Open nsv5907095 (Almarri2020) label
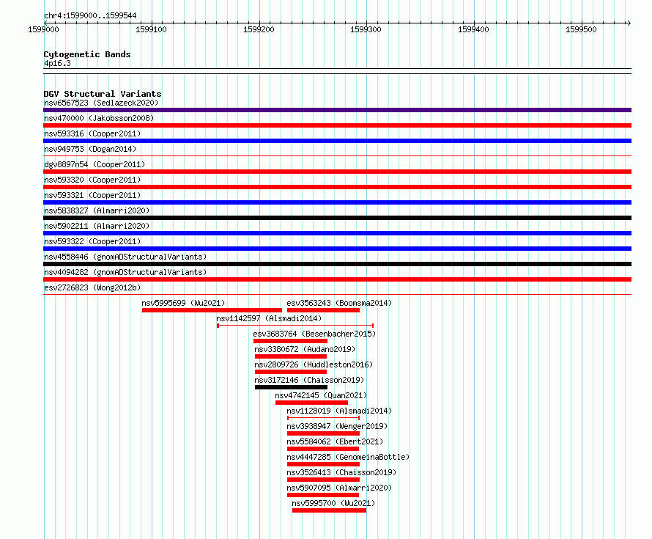The width and height of the screenshot is (652, 539). click(339, 488)
